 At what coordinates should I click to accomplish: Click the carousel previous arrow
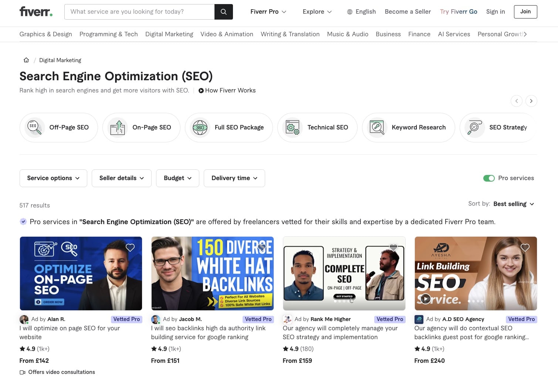point(517,101)
